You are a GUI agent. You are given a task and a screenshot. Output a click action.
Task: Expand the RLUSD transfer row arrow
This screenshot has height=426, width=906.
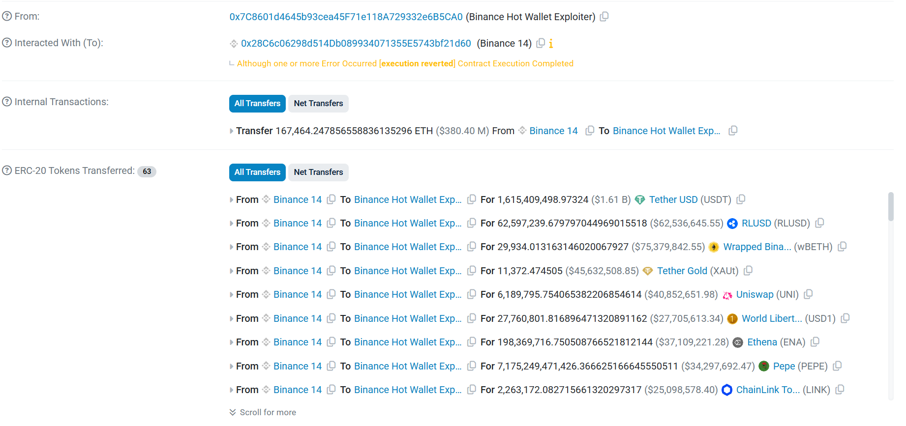(x=232, y=224)
